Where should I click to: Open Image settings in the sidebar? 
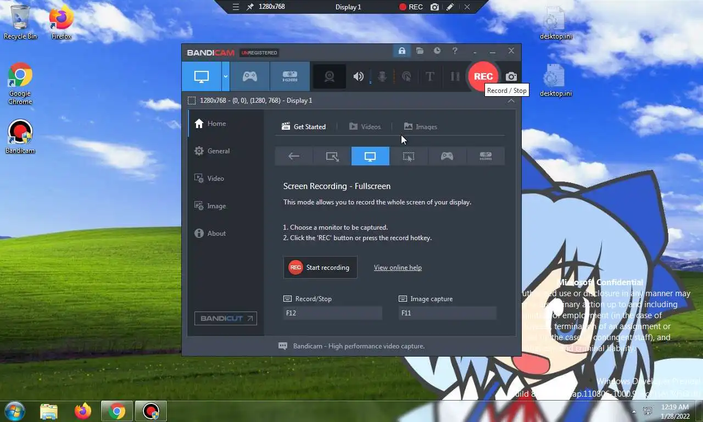point(226,206)
